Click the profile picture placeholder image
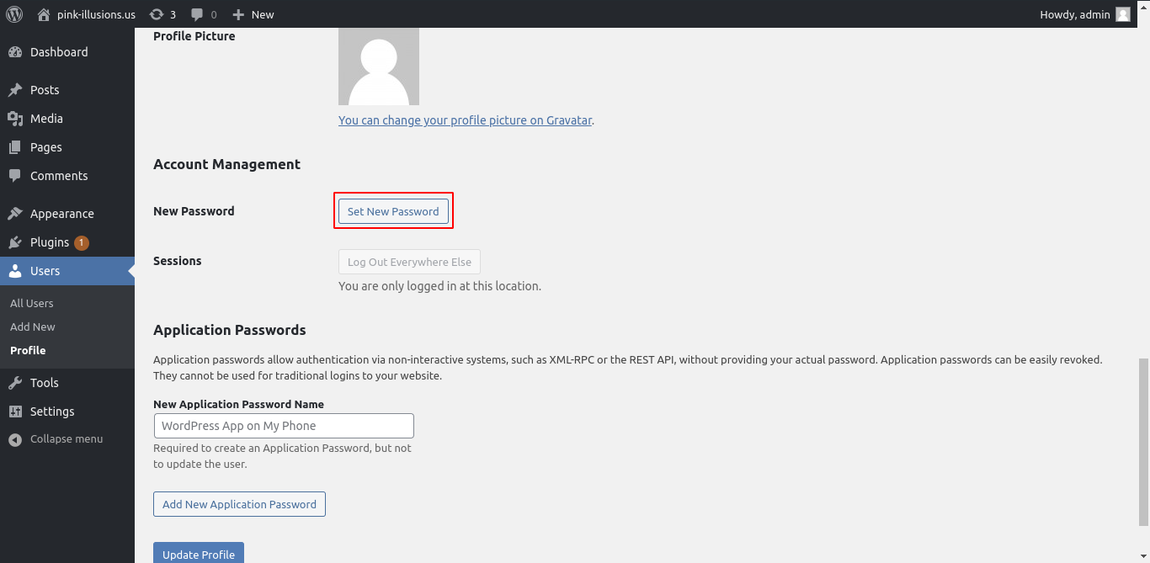This screenshot has width=1150, height=563. tap(379, 66)
